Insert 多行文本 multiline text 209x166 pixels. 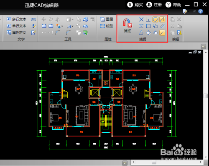16,19
